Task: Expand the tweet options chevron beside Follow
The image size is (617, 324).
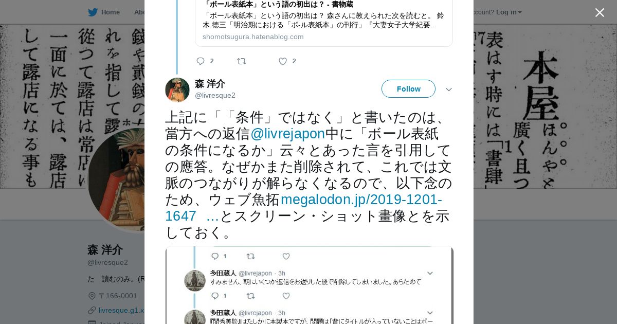Action: click(449, 89)
